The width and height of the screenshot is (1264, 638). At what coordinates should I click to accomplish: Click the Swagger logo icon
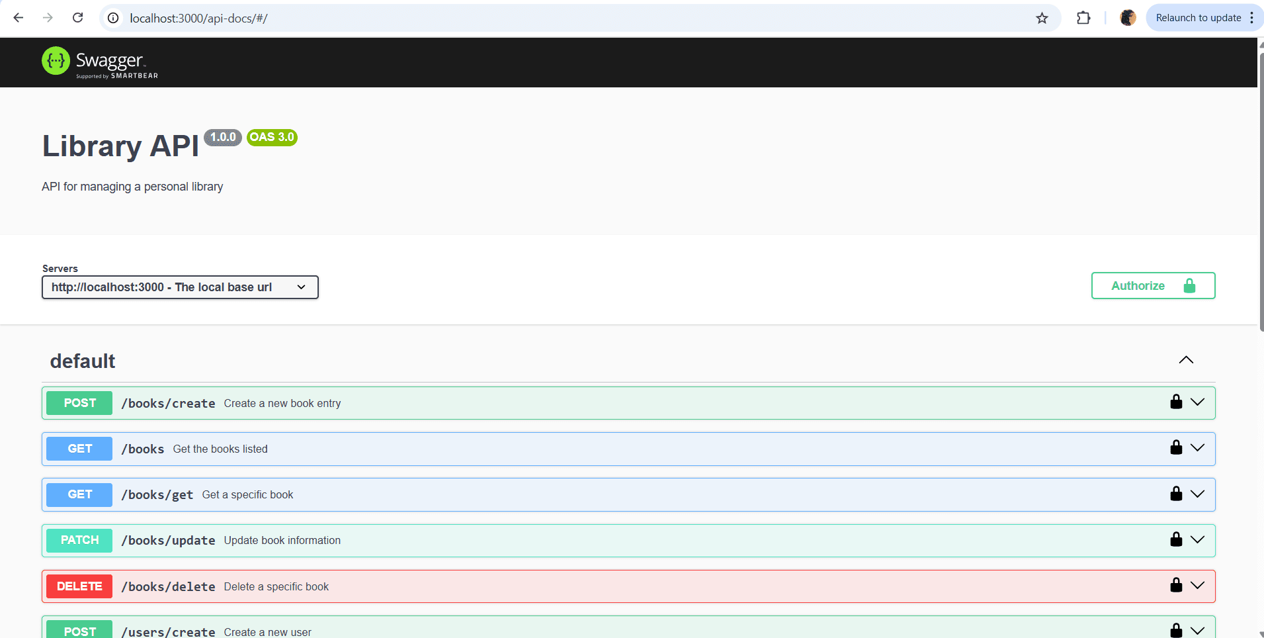click(x=56, y=61)
